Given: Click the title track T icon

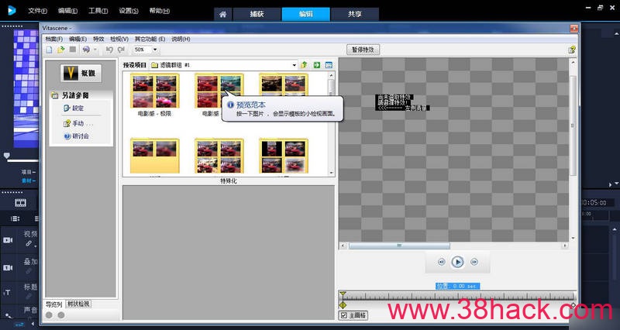Looking at the screenshot, I should pos(7,293).
